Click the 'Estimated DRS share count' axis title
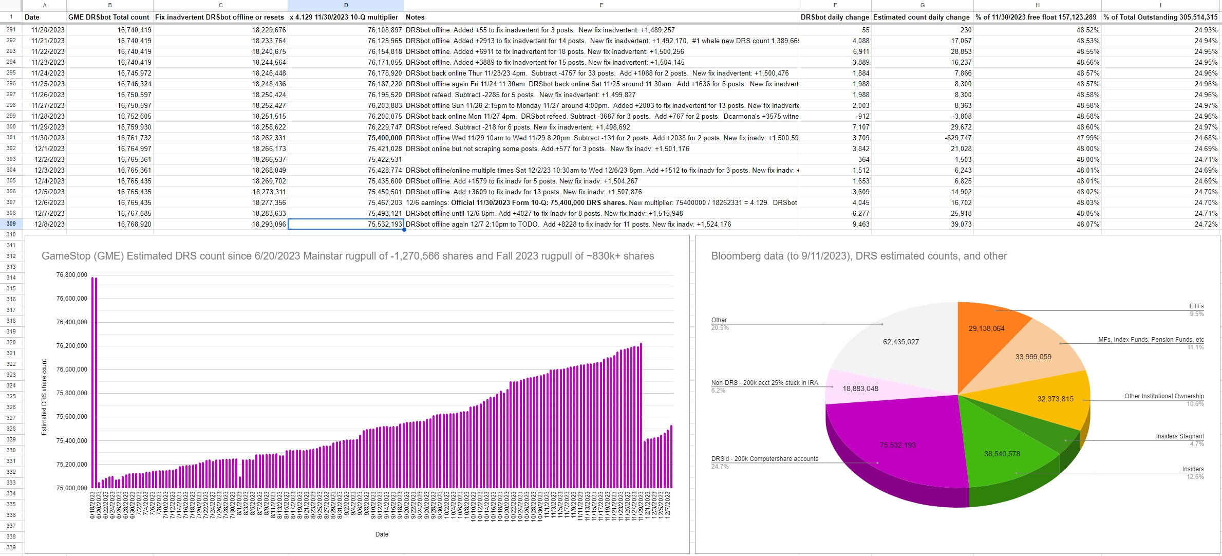The width and height of the screenshot is (1222, 556). coord(44,397)
